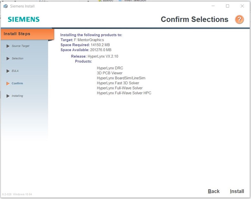Select the Confirm step label

[x=17, y=83]
